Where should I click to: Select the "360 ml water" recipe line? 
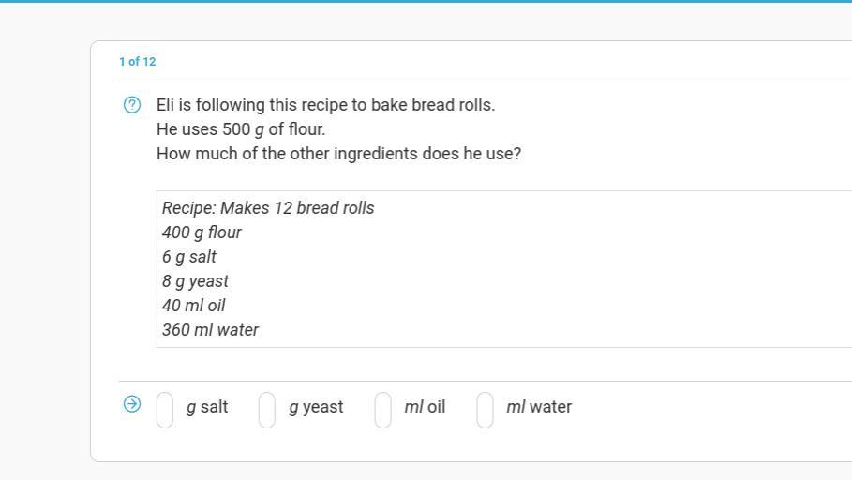(211, 330)
